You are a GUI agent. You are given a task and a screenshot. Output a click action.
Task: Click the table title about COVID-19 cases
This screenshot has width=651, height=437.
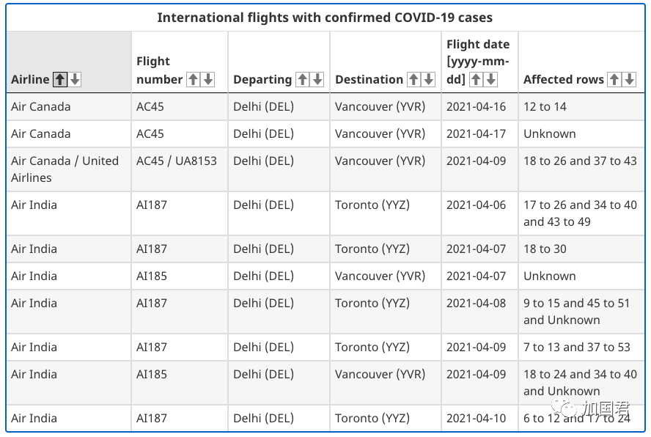(x=325, y=18)
